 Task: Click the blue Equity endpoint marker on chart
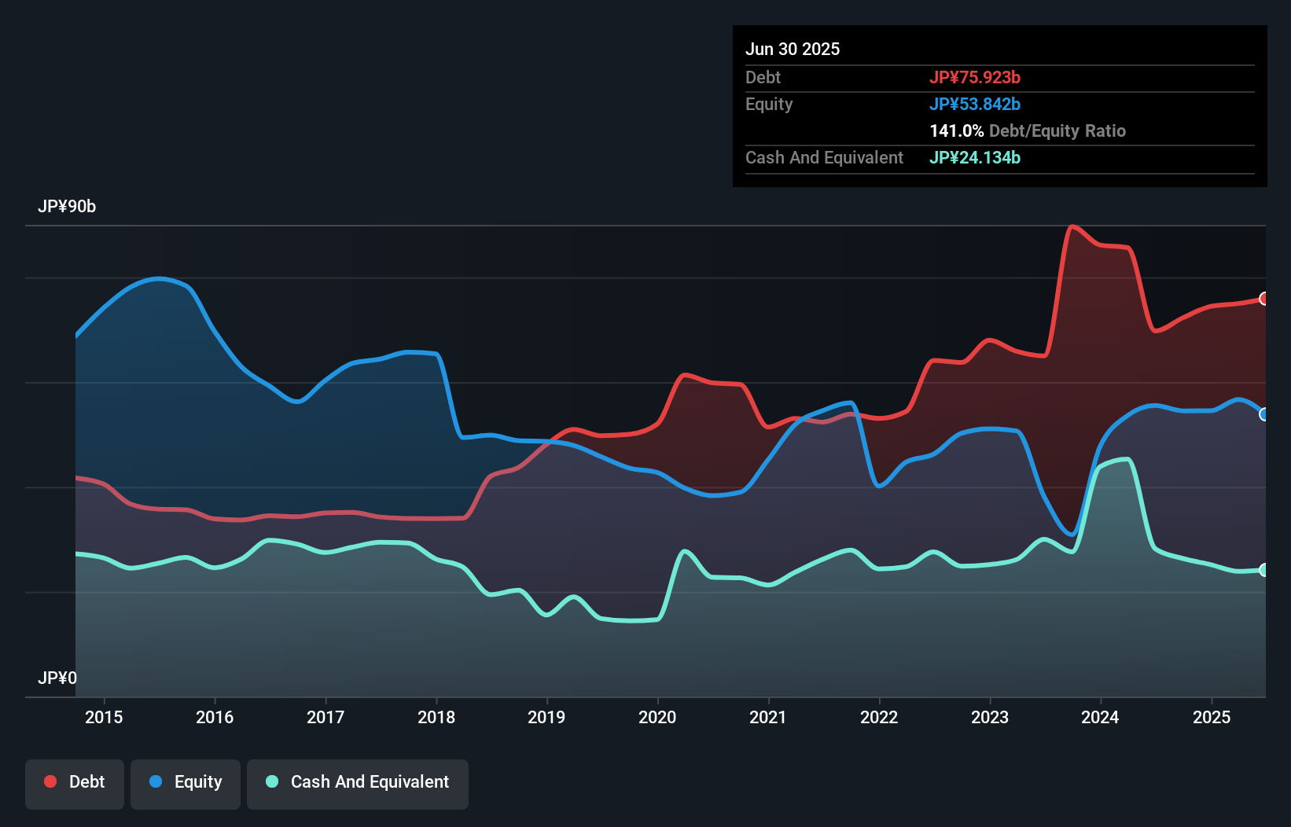point(1263,414)
